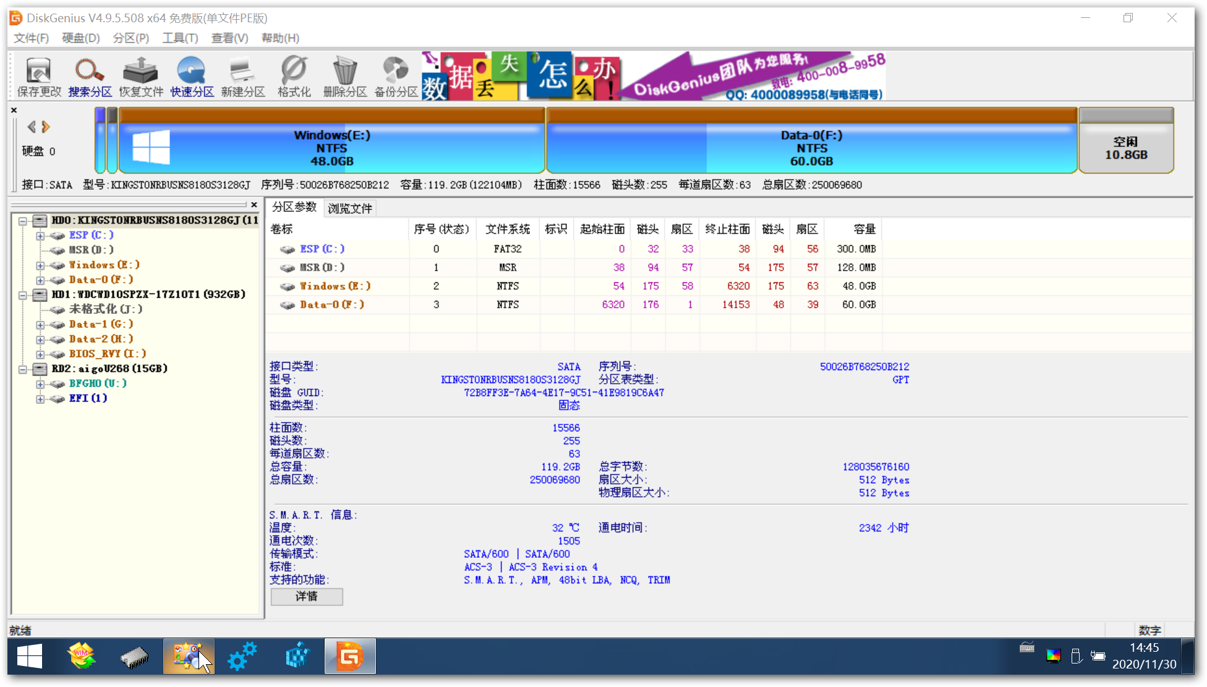1207x687 pixels.
Task: Click the color display tray icon
Action: (x=1054, y=655)
